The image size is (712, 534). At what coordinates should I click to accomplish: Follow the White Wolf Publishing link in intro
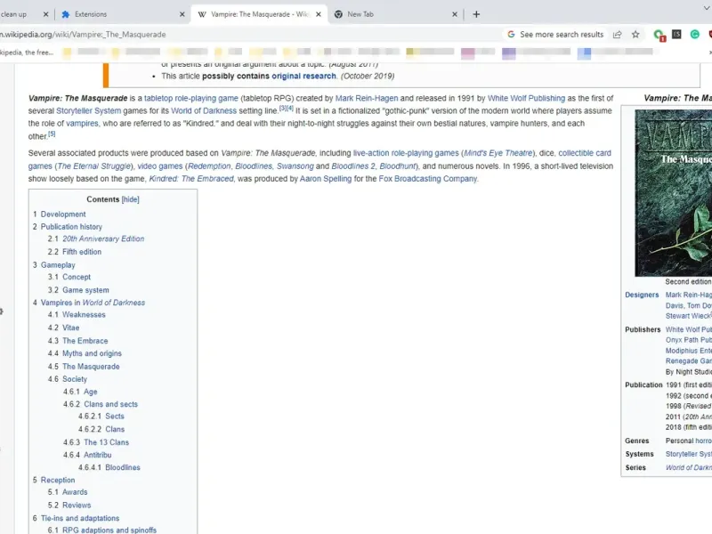click(526, 98)
